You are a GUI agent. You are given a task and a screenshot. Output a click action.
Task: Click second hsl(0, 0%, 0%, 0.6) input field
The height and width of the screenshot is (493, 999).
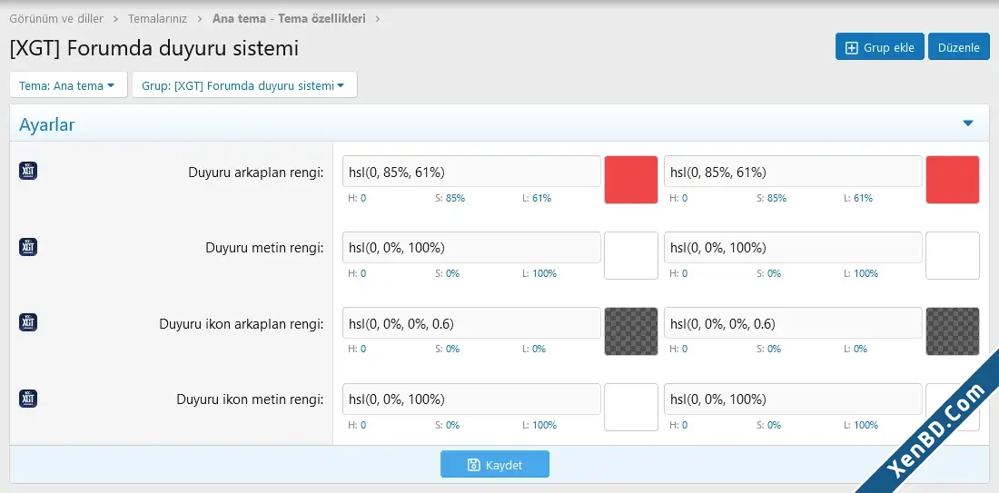point(793,323)
